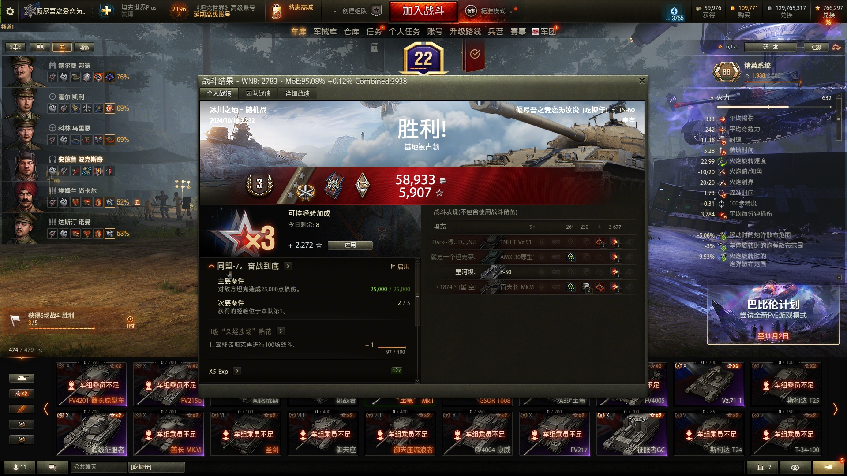Image resolution: width=847 pixels, height=476 pixels.
Task: Click the barracks crew view icon
Action: tap(62, 47)
